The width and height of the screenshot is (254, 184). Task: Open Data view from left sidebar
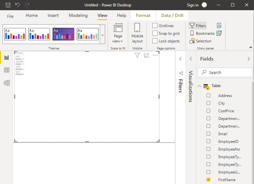(6, 70)
